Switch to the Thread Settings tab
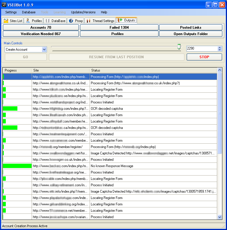227x230 pixels. click(x=100, y=21)
